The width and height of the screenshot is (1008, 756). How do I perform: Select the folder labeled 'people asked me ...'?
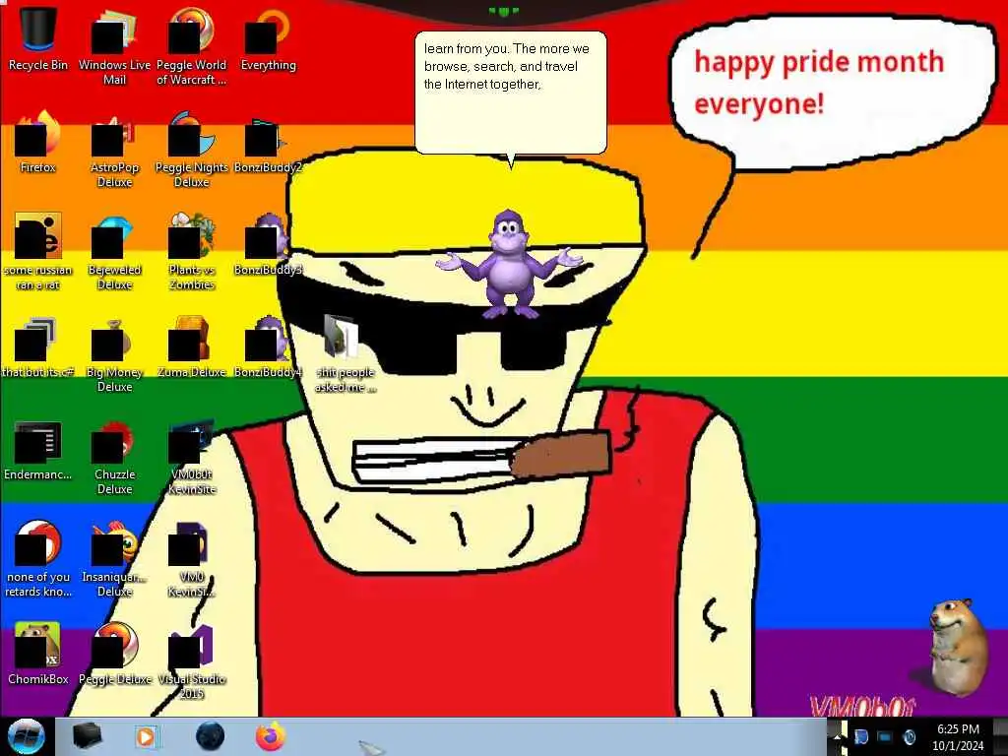click(346, 353)
